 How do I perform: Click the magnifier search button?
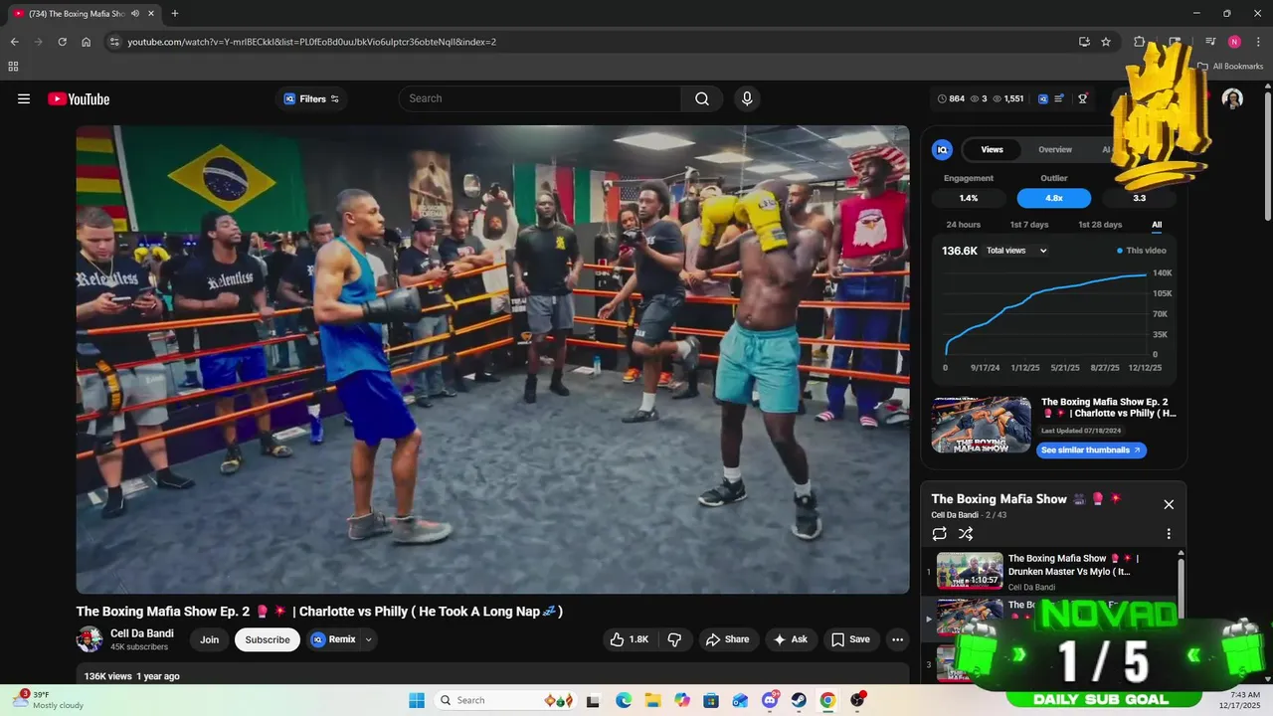click(702, 98)
